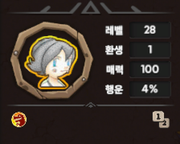The width and height of the screenshot is (180, 144).
Task: Click the left rivet on the wooden frame
Action: [x=16, y=53]
